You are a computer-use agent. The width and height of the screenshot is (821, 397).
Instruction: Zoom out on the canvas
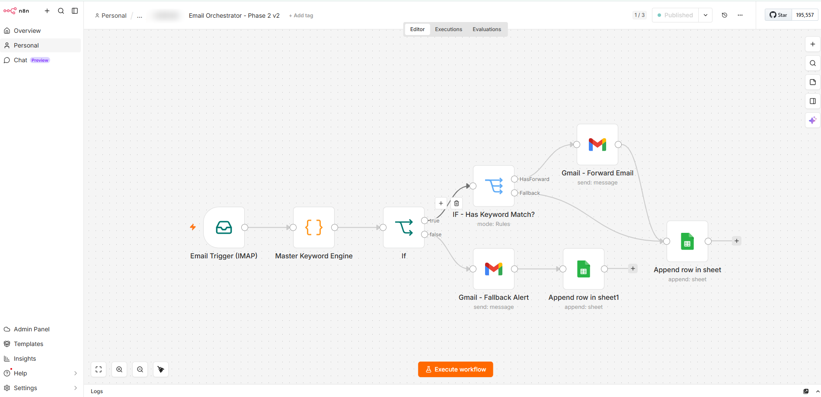(x=140, y=369)
